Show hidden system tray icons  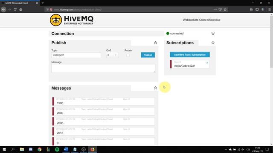tap(226, 149)
